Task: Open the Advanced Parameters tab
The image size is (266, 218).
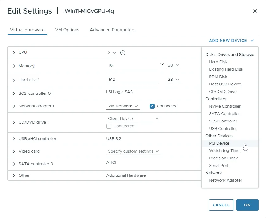Action: click(112, 30)
